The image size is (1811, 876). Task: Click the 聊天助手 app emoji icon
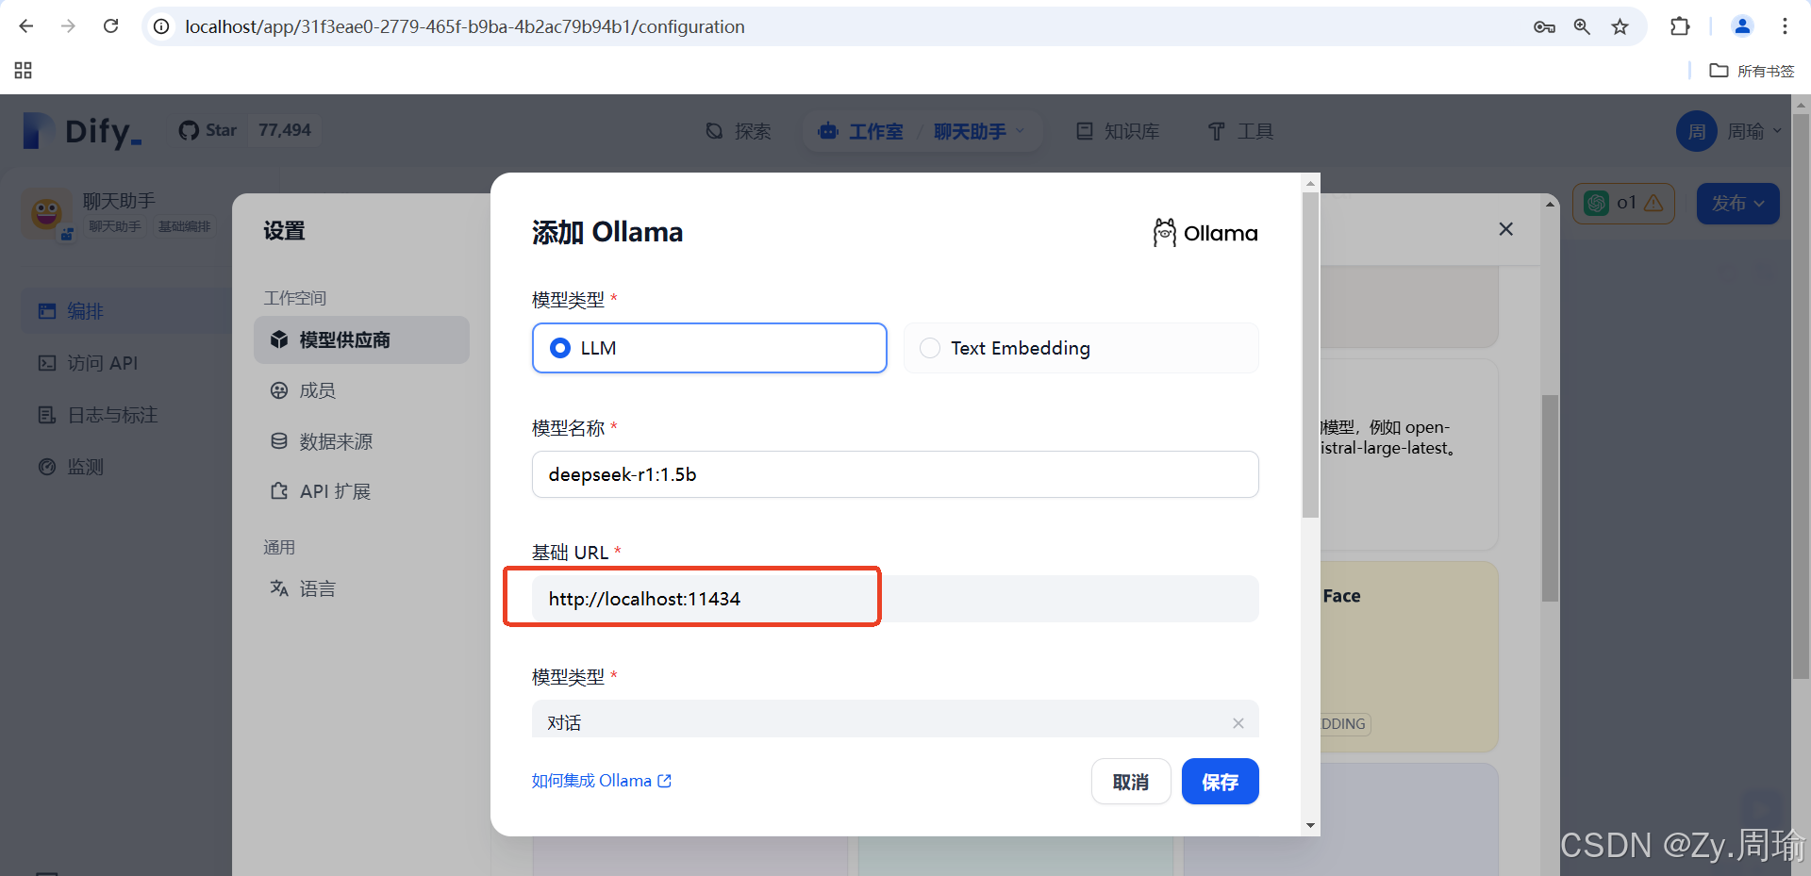point(46,213)
